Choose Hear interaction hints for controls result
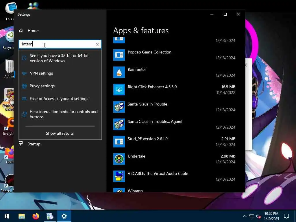296x222 pixels. [60, 114]
